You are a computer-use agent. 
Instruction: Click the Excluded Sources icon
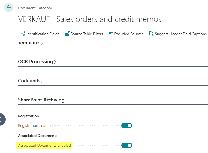[x=111, y=34]
